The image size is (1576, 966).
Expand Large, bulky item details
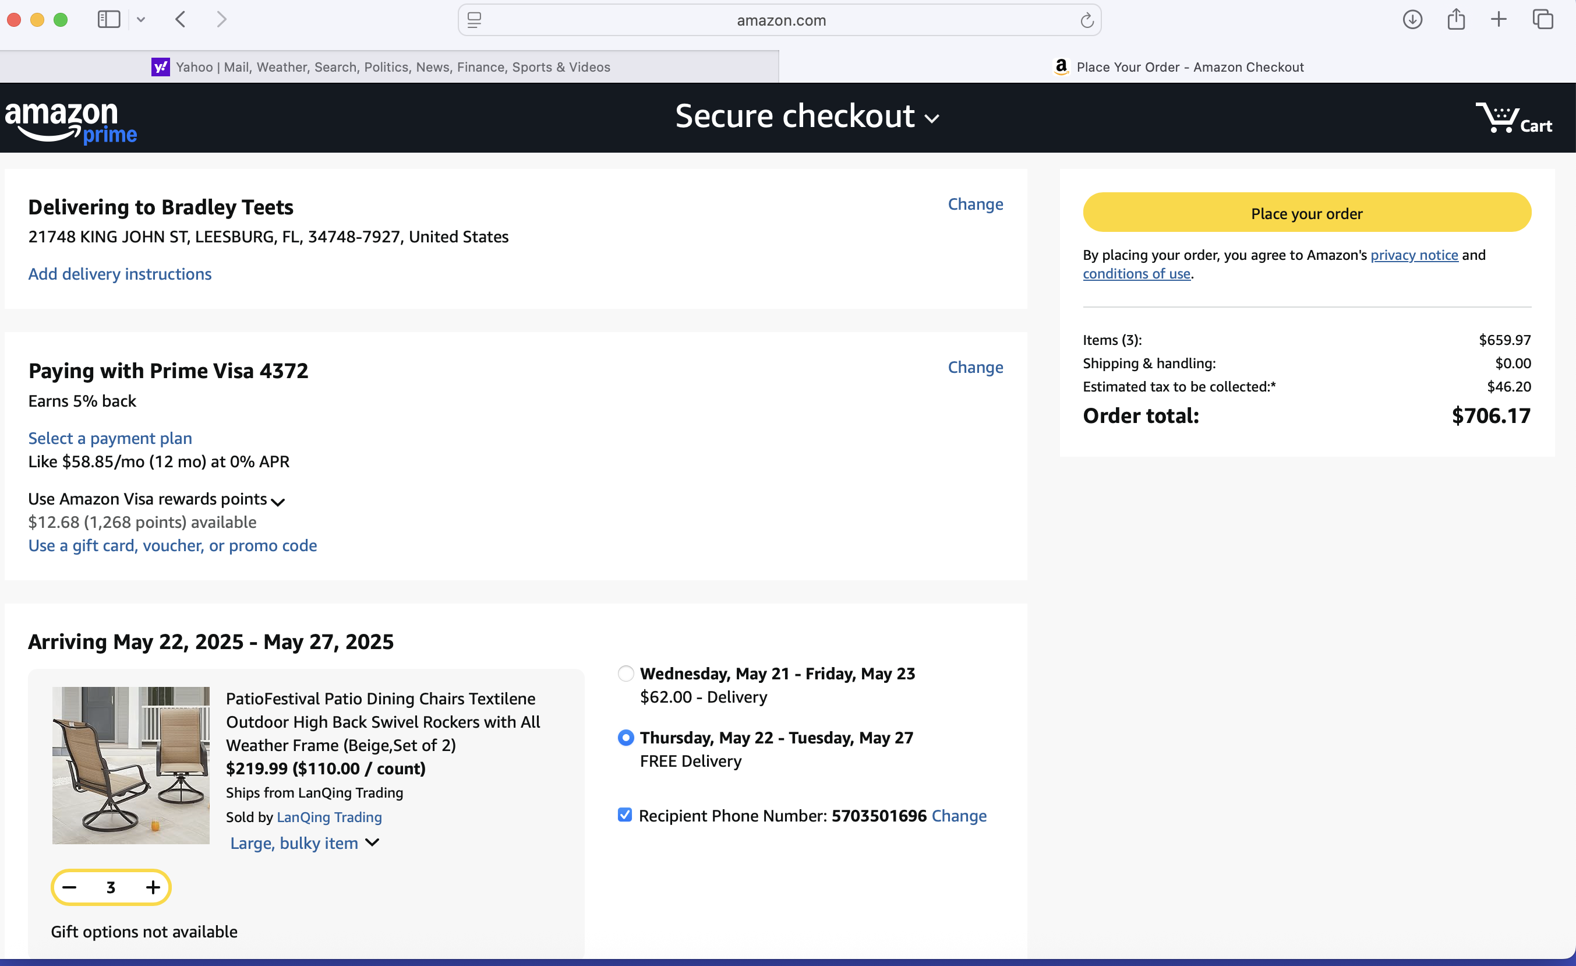[x=372, y=842]
